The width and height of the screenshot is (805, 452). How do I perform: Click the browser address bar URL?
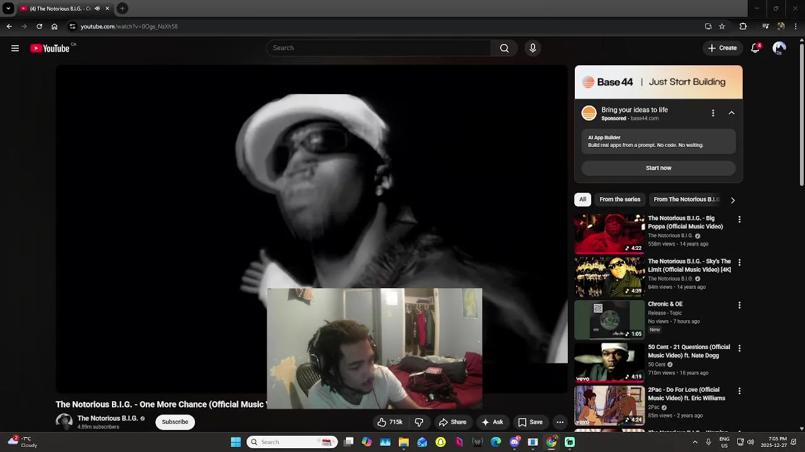(x=129, y=26)
